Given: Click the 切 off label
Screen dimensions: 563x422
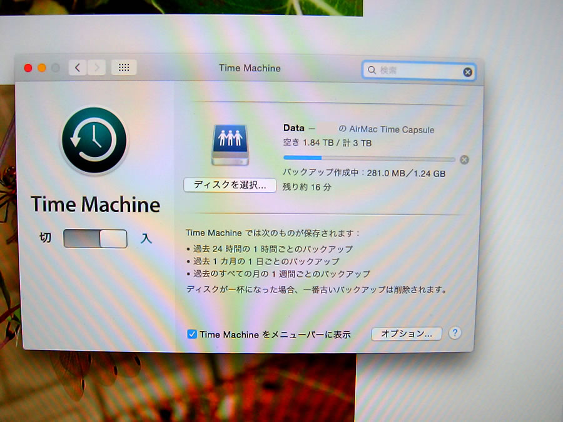Looking at the screenshot, I should [x=45, y=238].
